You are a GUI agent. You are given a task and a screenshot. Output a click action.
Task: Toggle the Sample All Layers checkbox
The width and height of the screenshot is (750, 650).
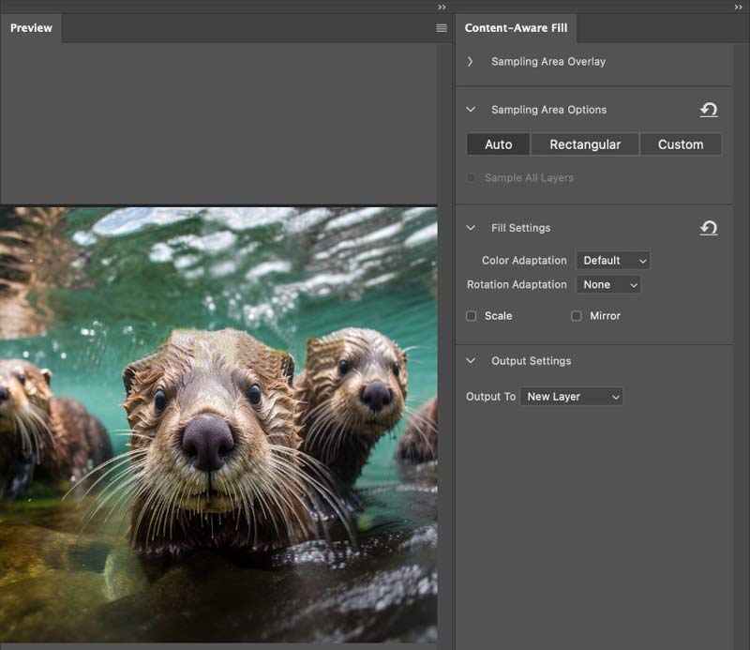pyautogui.click(x=471, y=177)
